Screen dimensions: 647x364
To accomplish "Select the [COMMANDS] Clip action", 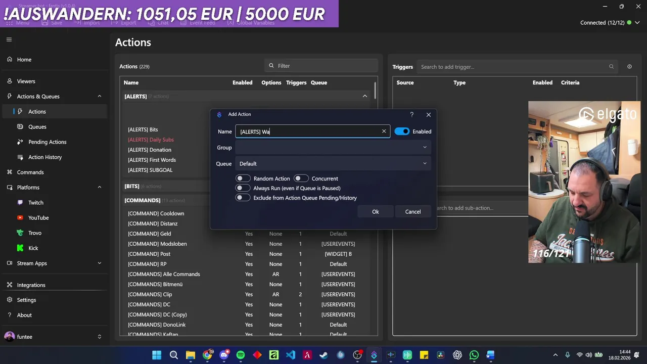I will coord(150,294).
